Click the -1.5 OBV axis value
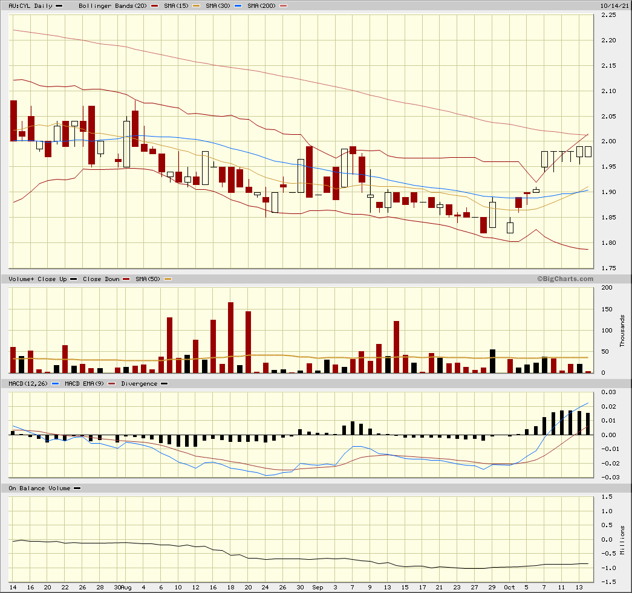This screenshot has width=632, height=593. point(607,582)
